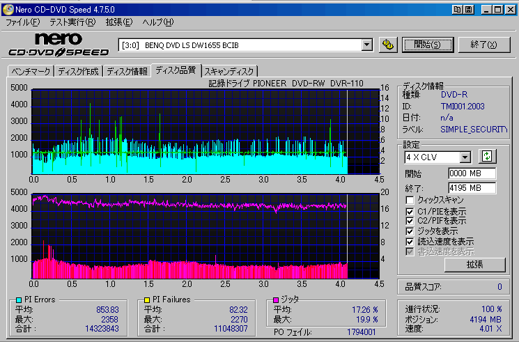Open the ヘルプ(H) menu
Viewport: 519px width, 342px height.
tap(158, 22)
